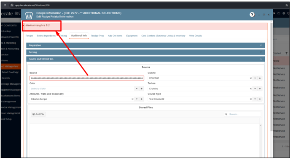Screen dimensions: 290x159
Task: Clear the Cikume-Recipe attribute selection
Action: (132, 99)
